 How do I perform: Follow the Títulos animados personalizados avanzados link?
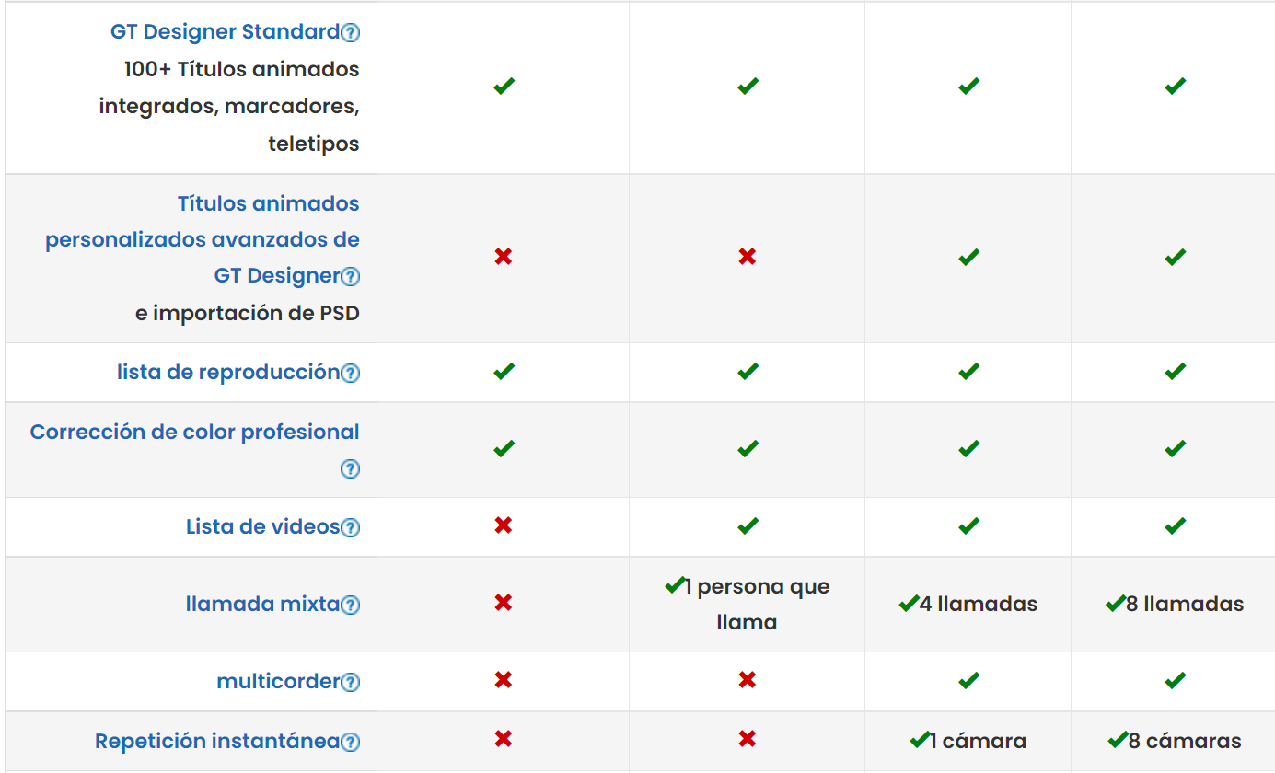coord(203,239)
